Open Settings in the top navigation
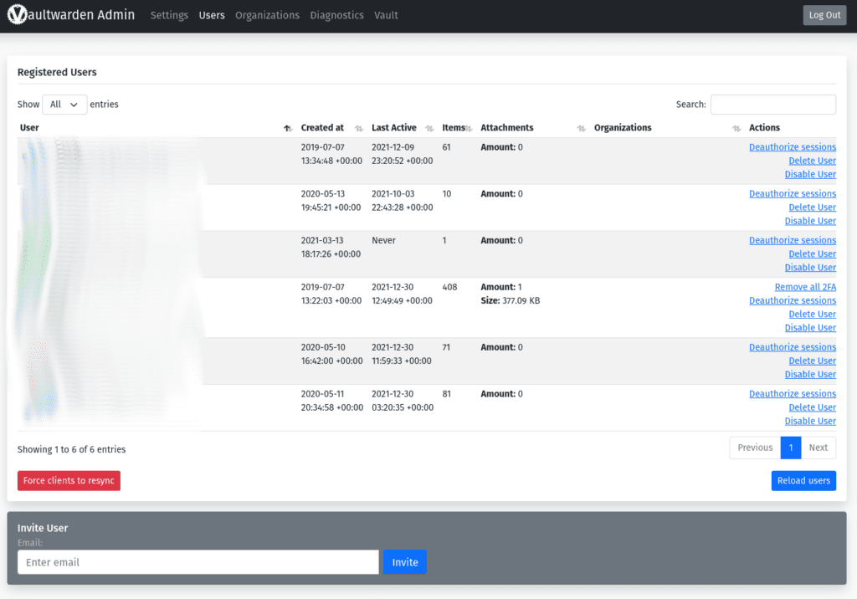Image resolution: width=857 pixels, height=599 pixels. click(169, 15)
